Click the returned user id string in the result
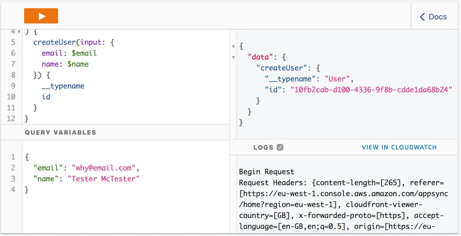The height and width of the screenshot is (236, 461). (x=371, y=90)
